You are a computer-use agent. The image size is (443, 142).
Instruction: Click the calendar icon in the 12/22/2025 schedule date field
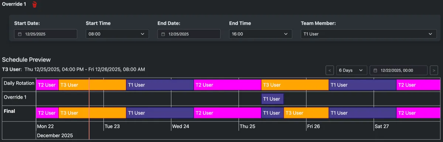click(376, 70)
